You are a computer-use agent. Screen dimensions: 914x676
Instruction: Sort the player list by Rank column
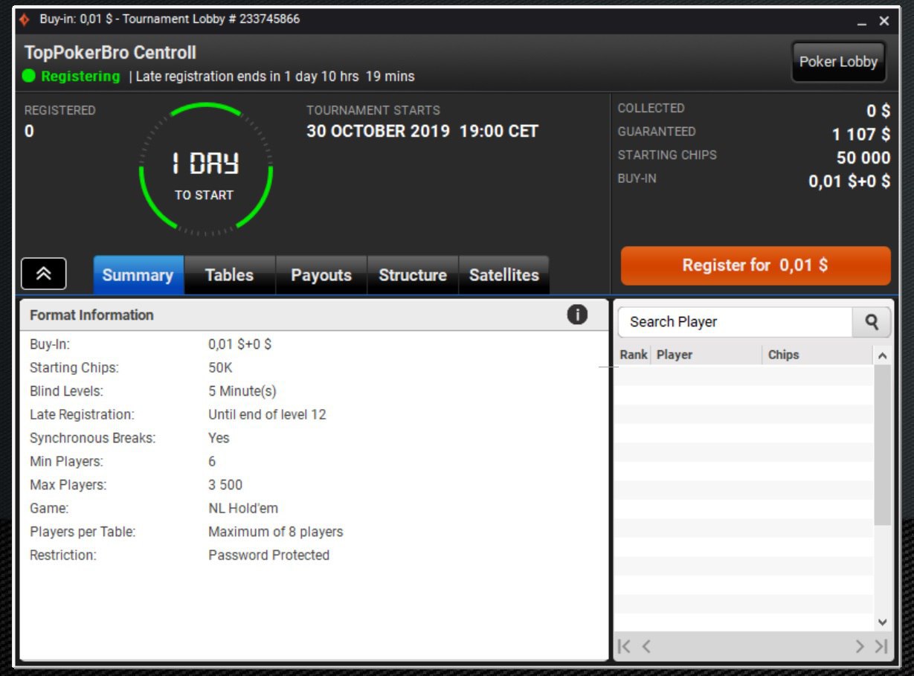[x=633, y=355]
